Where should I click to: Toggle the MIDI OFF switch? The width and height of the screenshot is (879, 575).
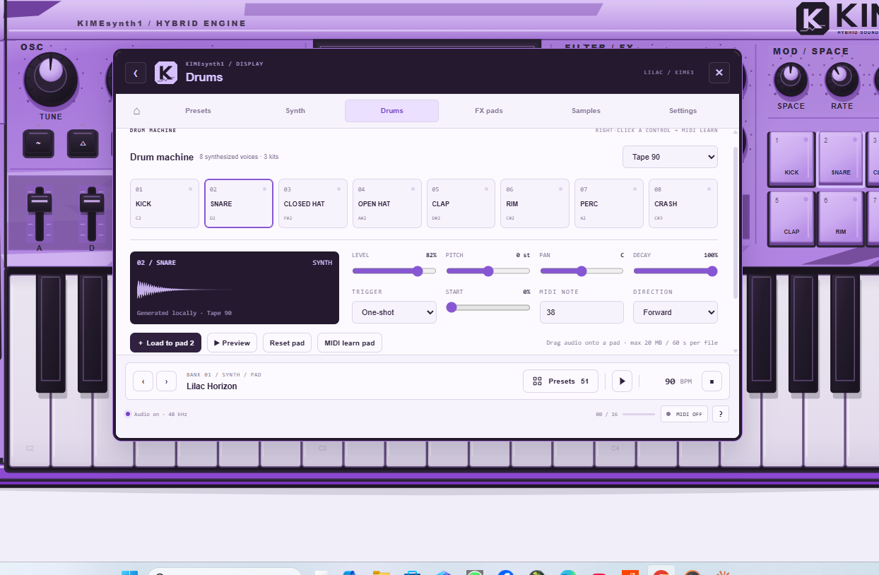684,414
